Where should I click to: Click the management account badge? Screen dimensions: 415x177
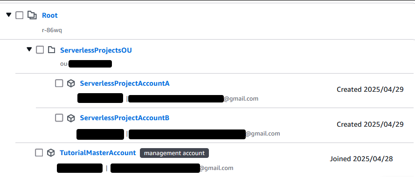[174, 153]
